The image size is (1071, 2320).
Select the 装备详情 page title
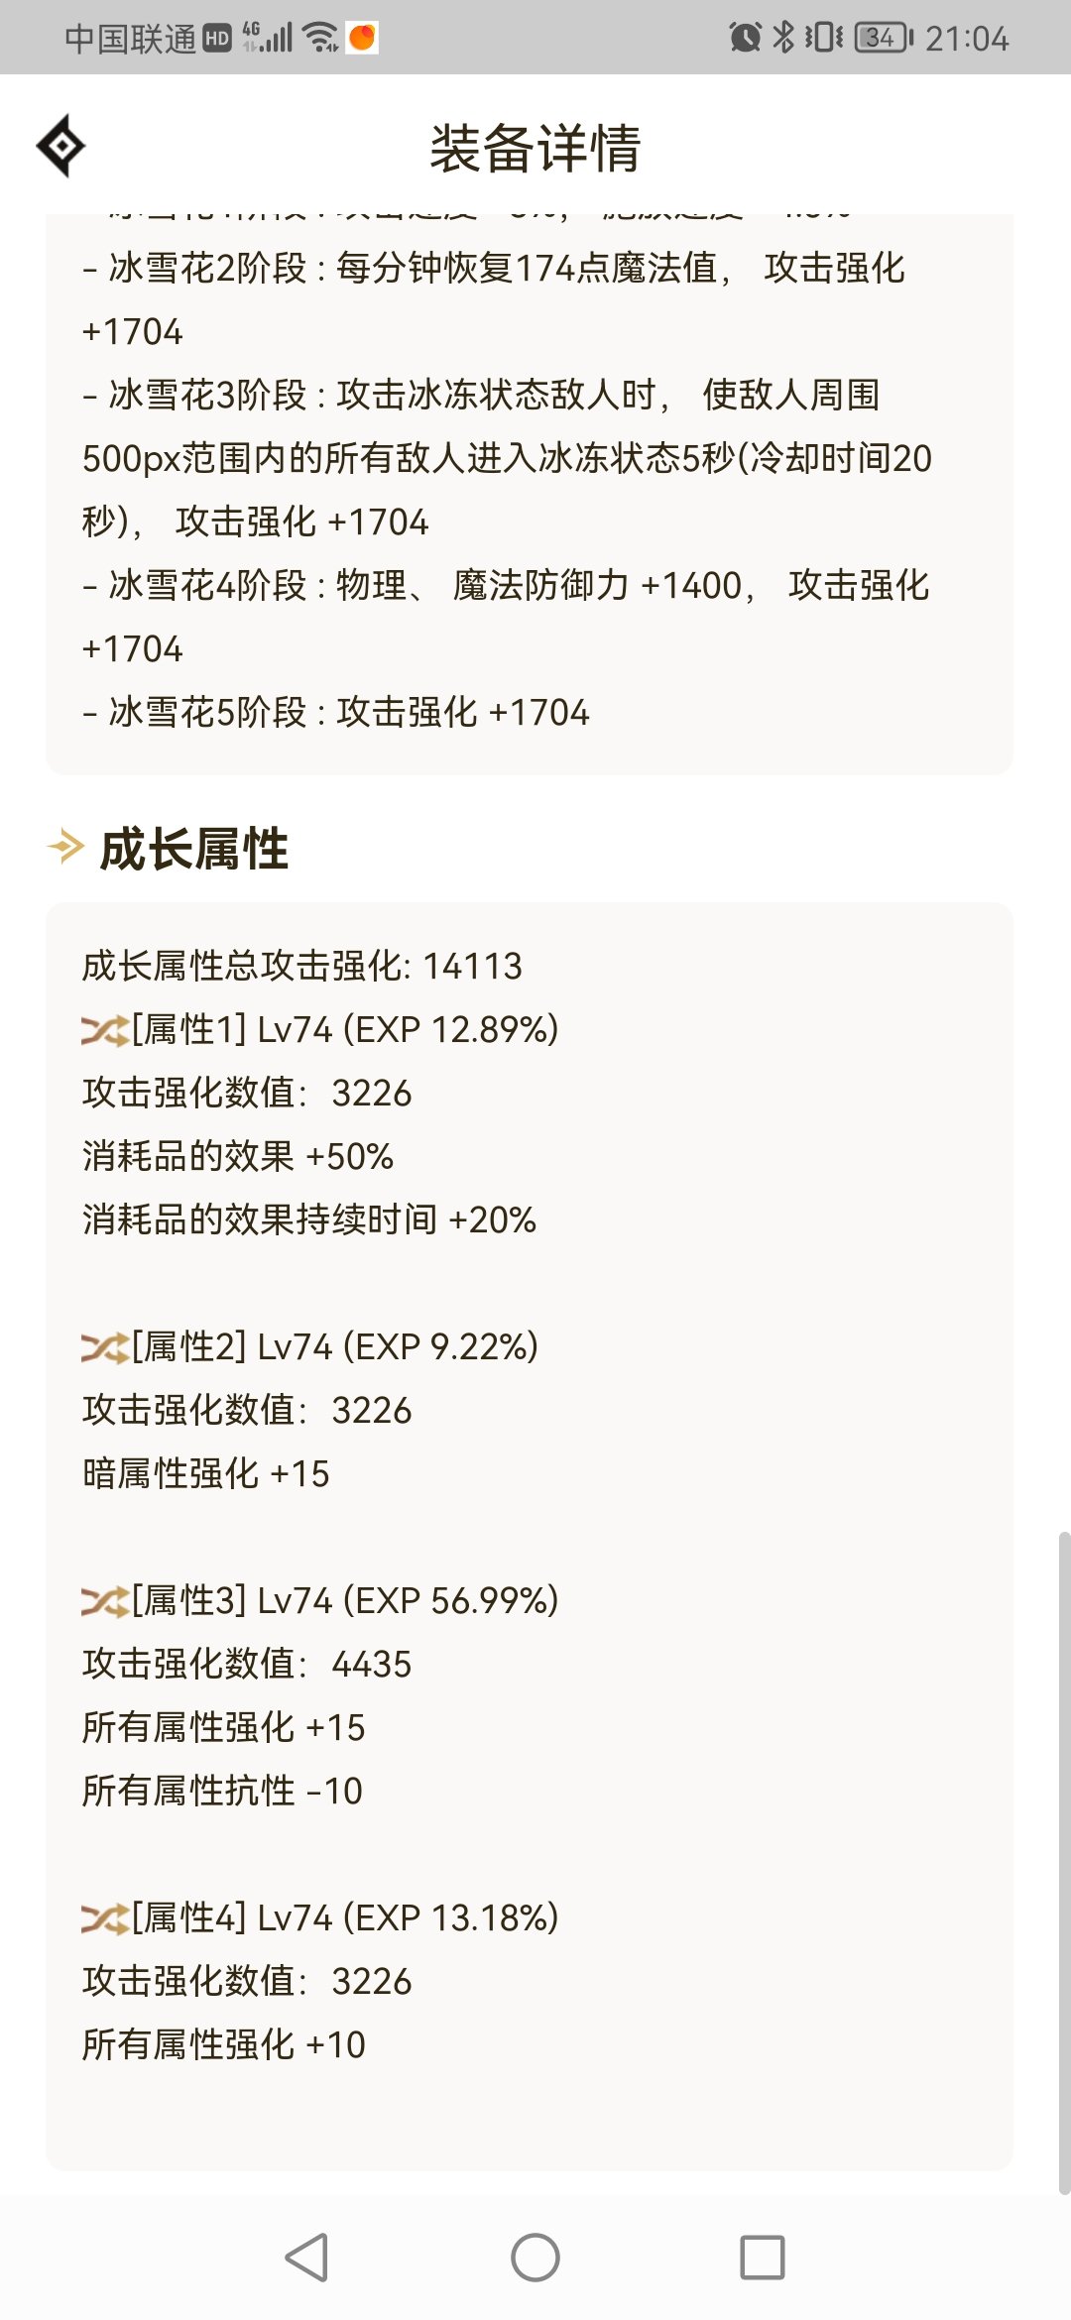535,149
